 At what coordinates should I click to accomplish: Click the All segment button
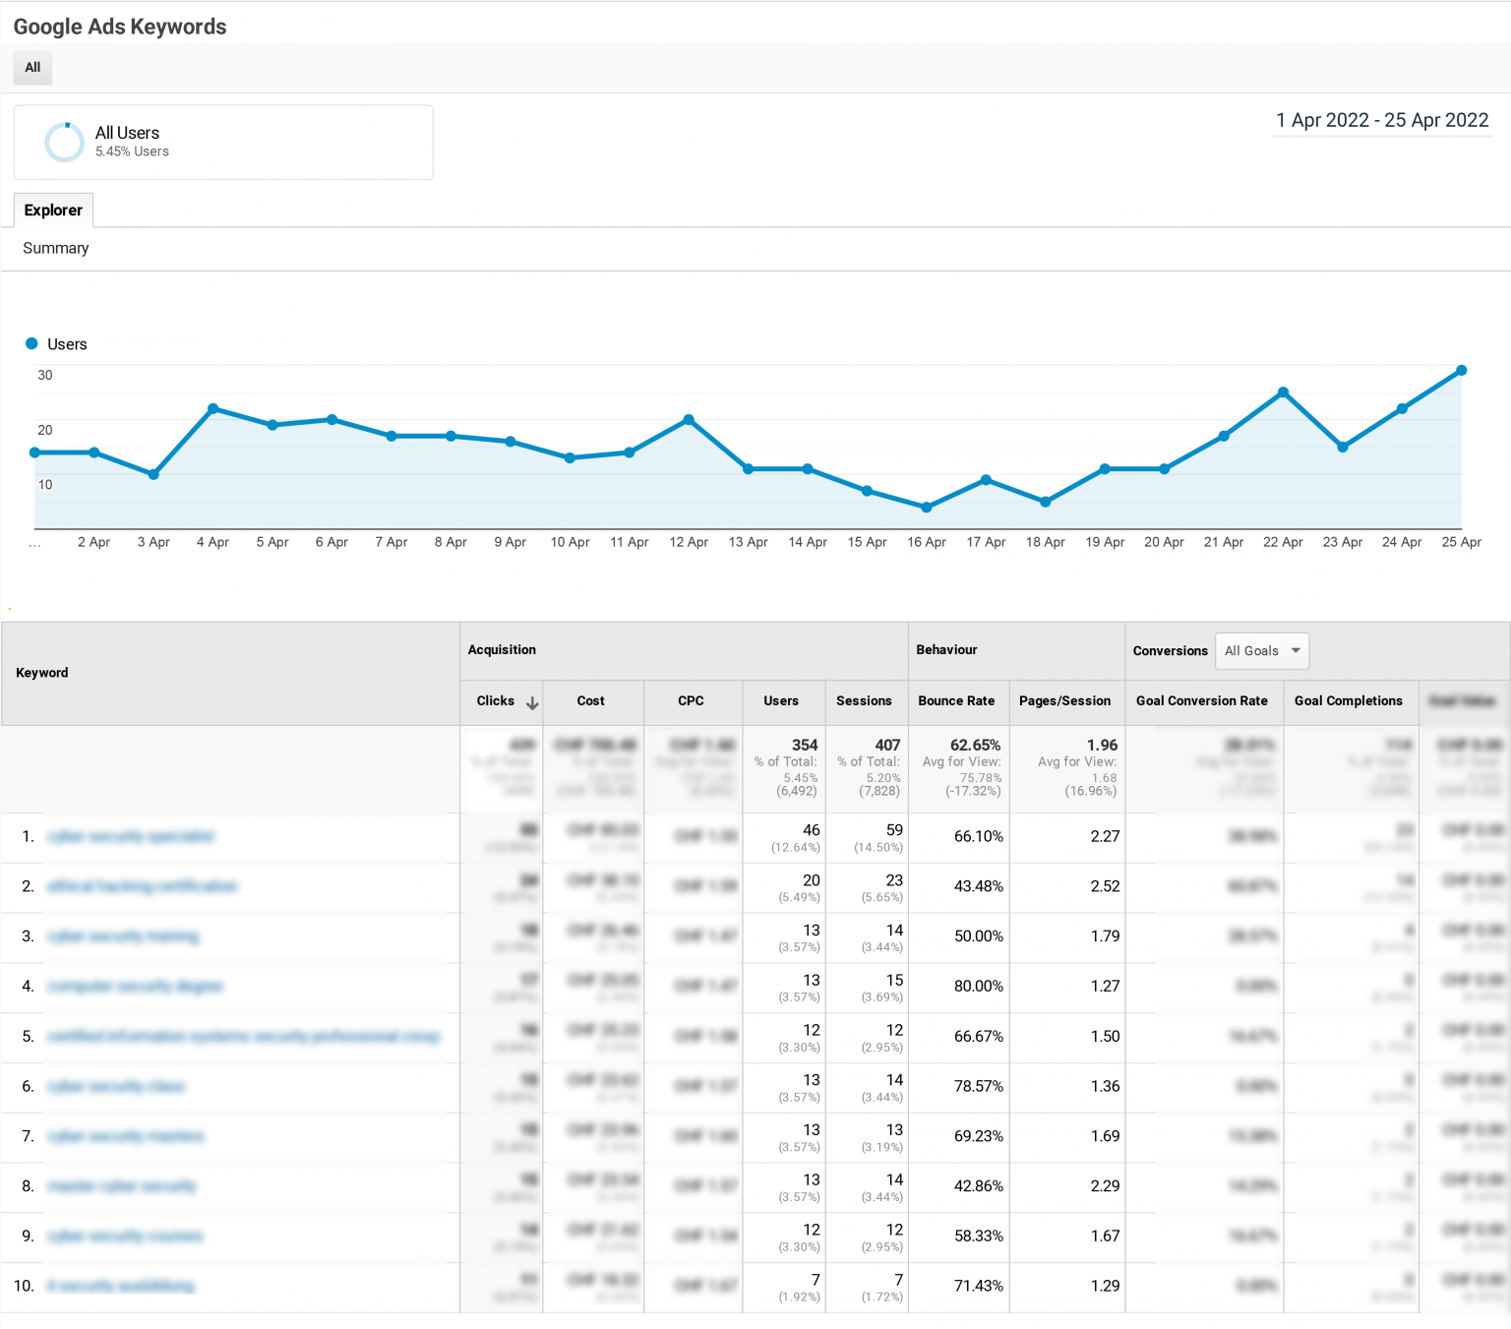[32, 68]
